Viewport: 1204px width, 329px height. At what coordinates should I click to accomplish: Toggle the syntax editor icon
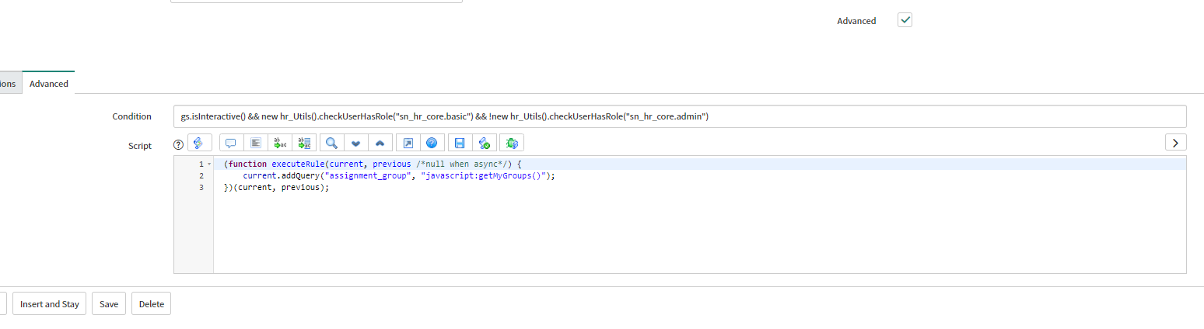[199, 143]
